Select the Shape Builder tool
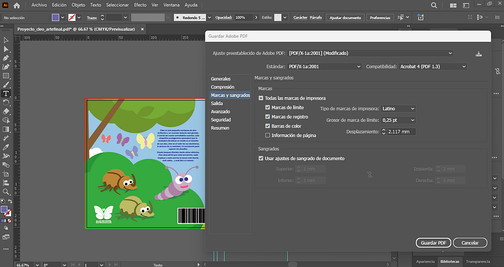Image resolution: width=504 pixels, height=267 pixels. [x=6, y=121]
